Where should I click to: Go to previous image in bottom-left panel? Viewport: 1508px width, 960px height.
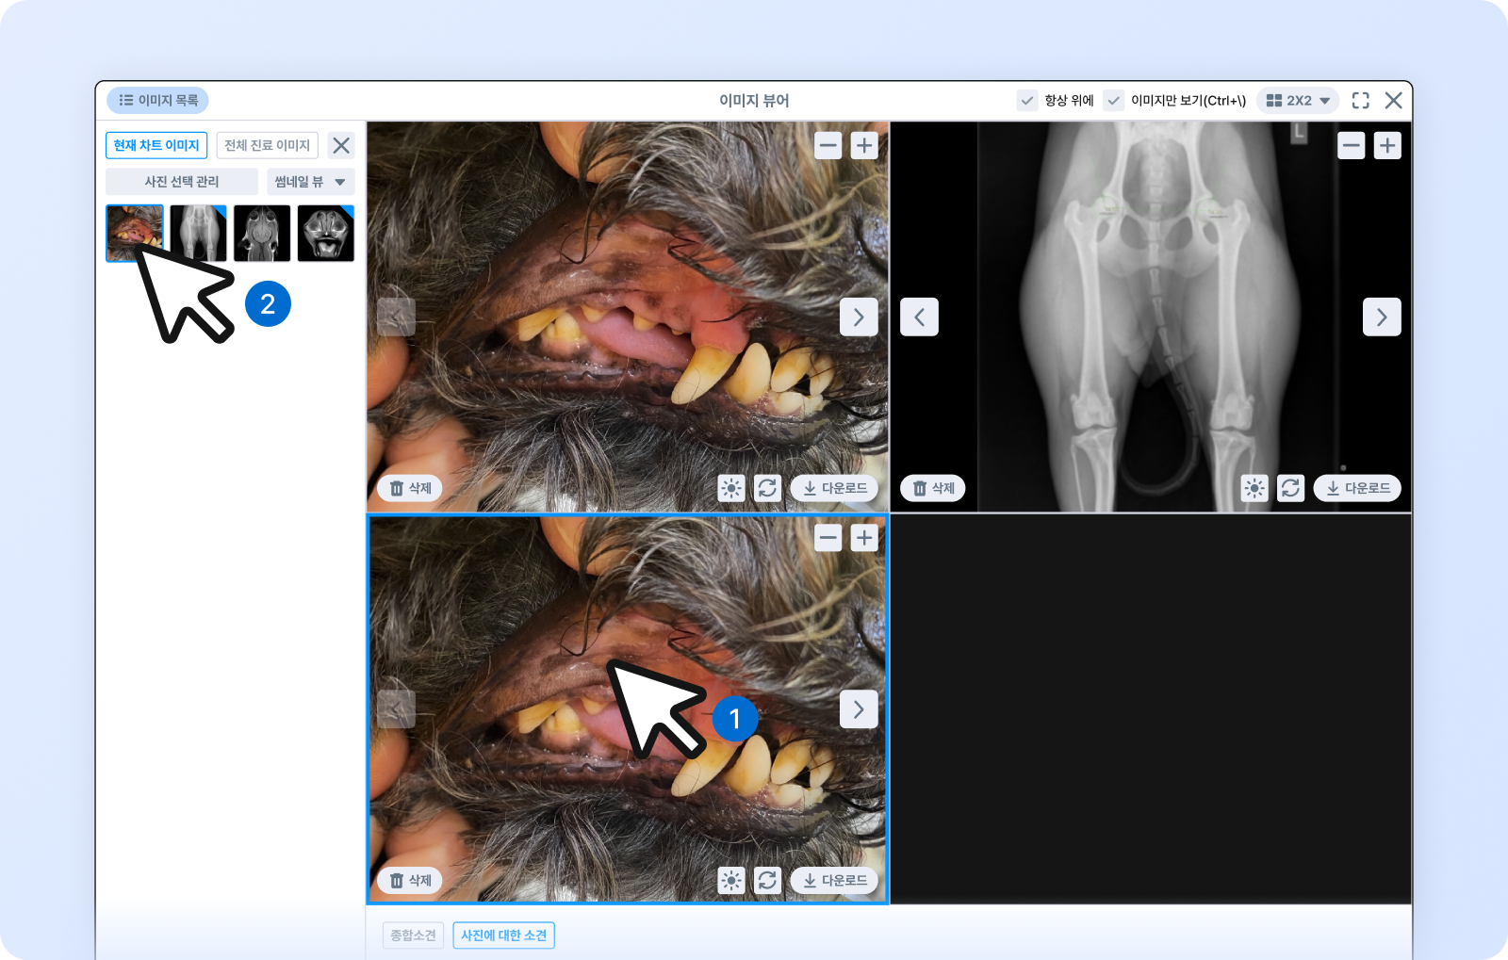tap(396, 708)
